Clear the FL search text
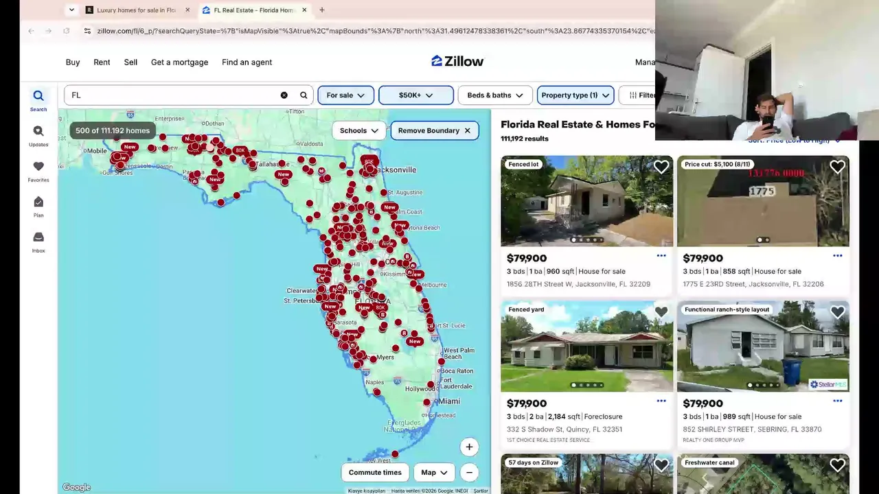The image size is (879, 494). [284, 95]
